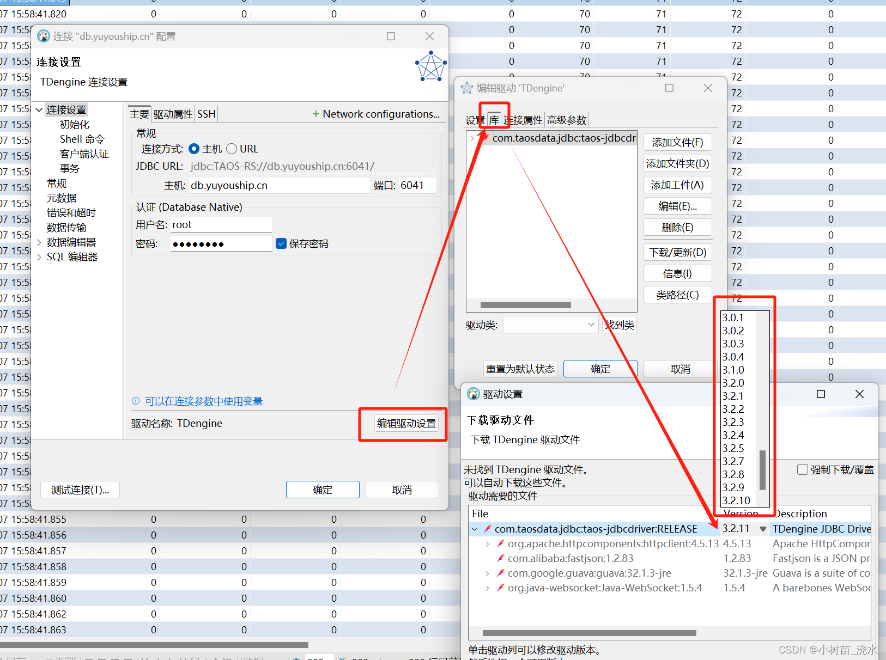Click 取消 in 编辑驱动 dialog
This screenshot has width=886, height=660.
tap(680, 369)
